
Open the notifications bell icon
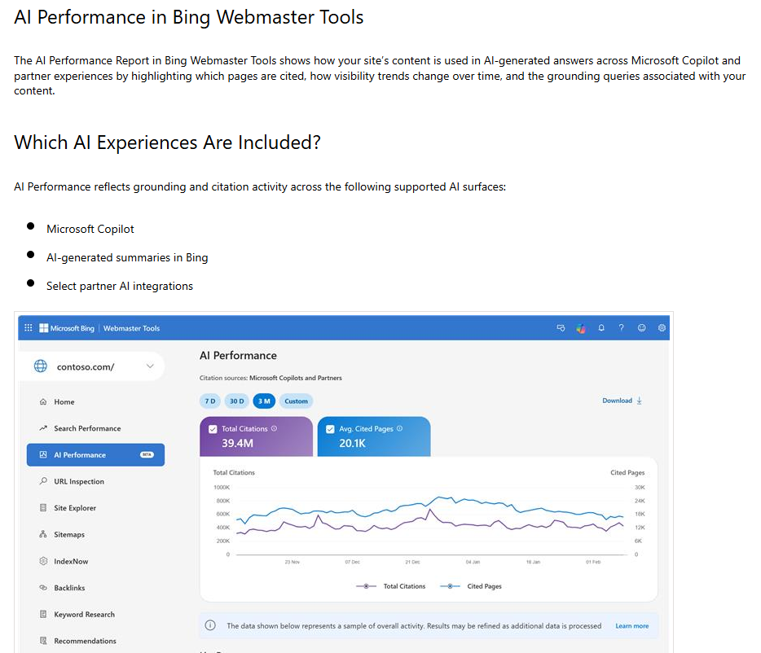pyautogui.click(x=601, y=328)
